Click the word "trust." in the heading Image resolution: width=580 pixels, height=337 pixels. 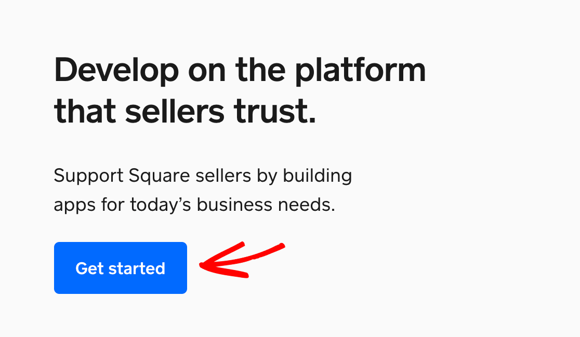point(275,111)
